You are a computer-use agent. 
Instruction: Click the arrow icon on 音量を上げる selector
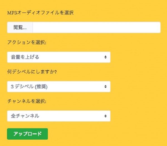pos(105,57)
